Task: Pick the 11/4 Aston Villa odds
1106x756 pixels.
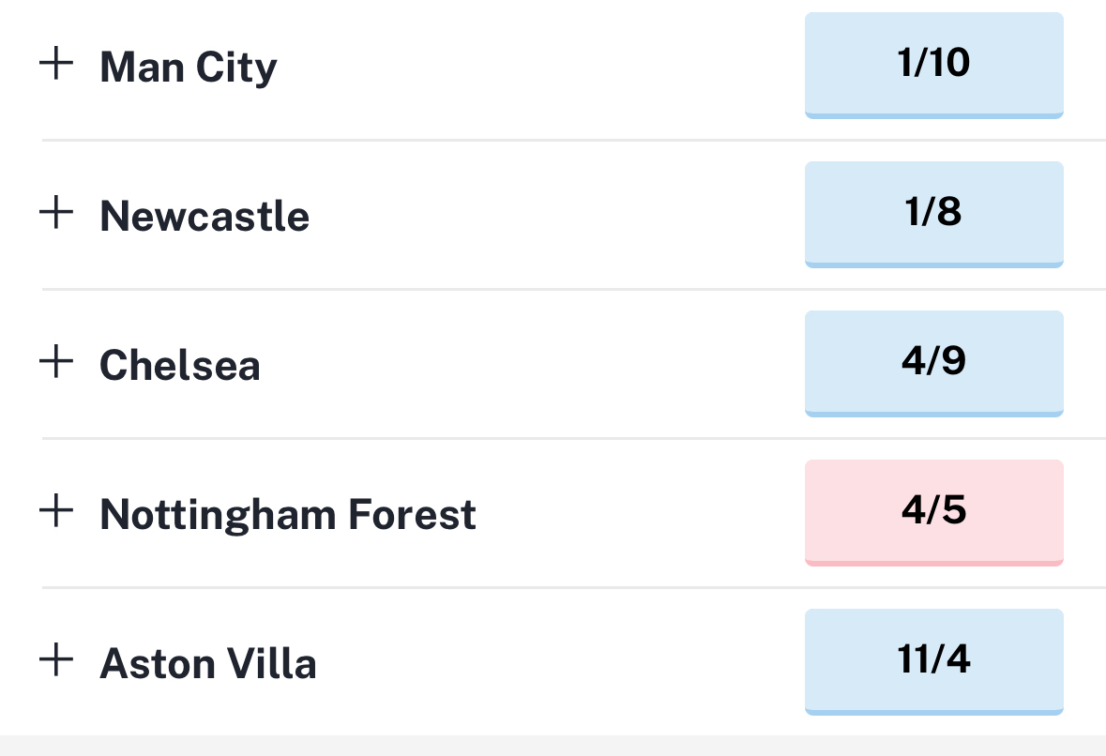Action: [x=934, y=662]
